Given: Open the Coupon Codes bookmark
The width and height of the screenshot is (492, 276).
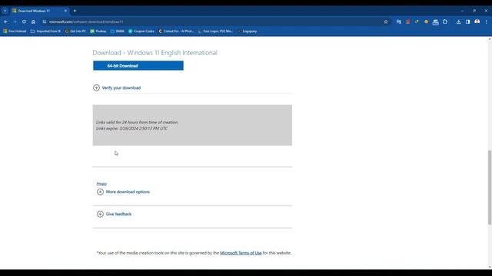Looking at the screenshot, I should [x=141, y=31].
